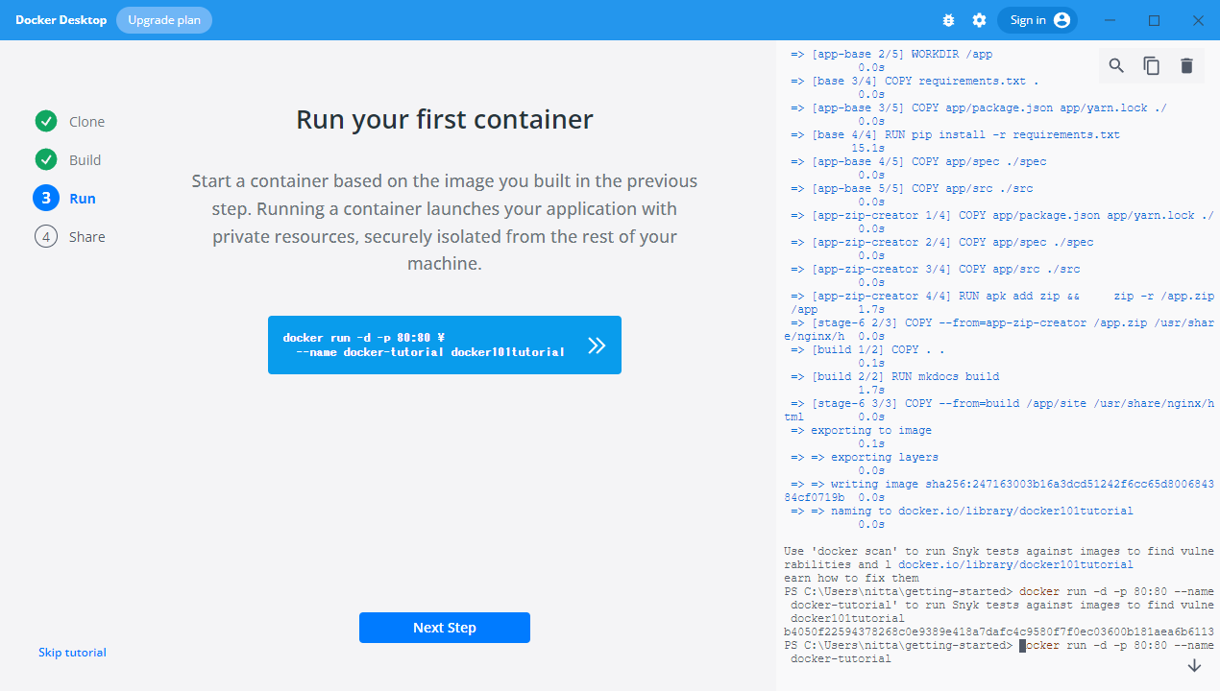Minimize the Docker Desktop window
Image resolution: width=1220 pixels, height=691 pixels.
pos(1110,20)
